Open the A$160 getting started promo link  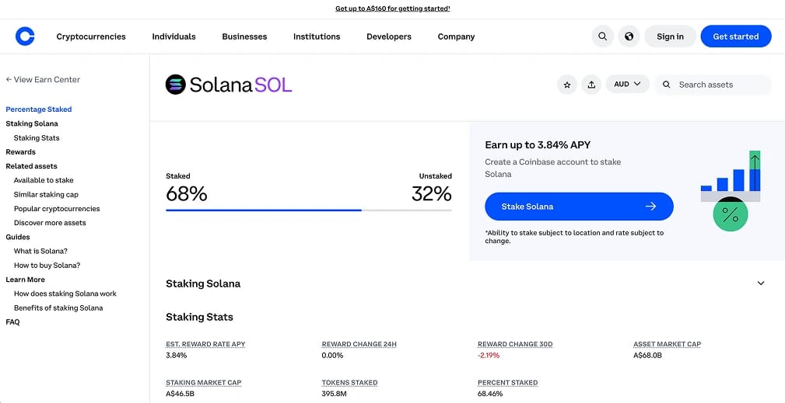click(x=392, y=9)
